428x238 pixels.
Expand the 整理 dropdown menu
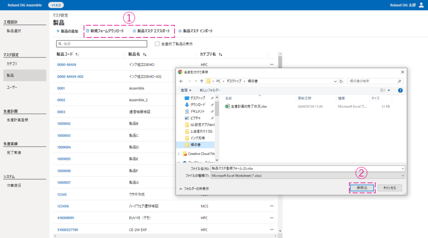point(186,90)
